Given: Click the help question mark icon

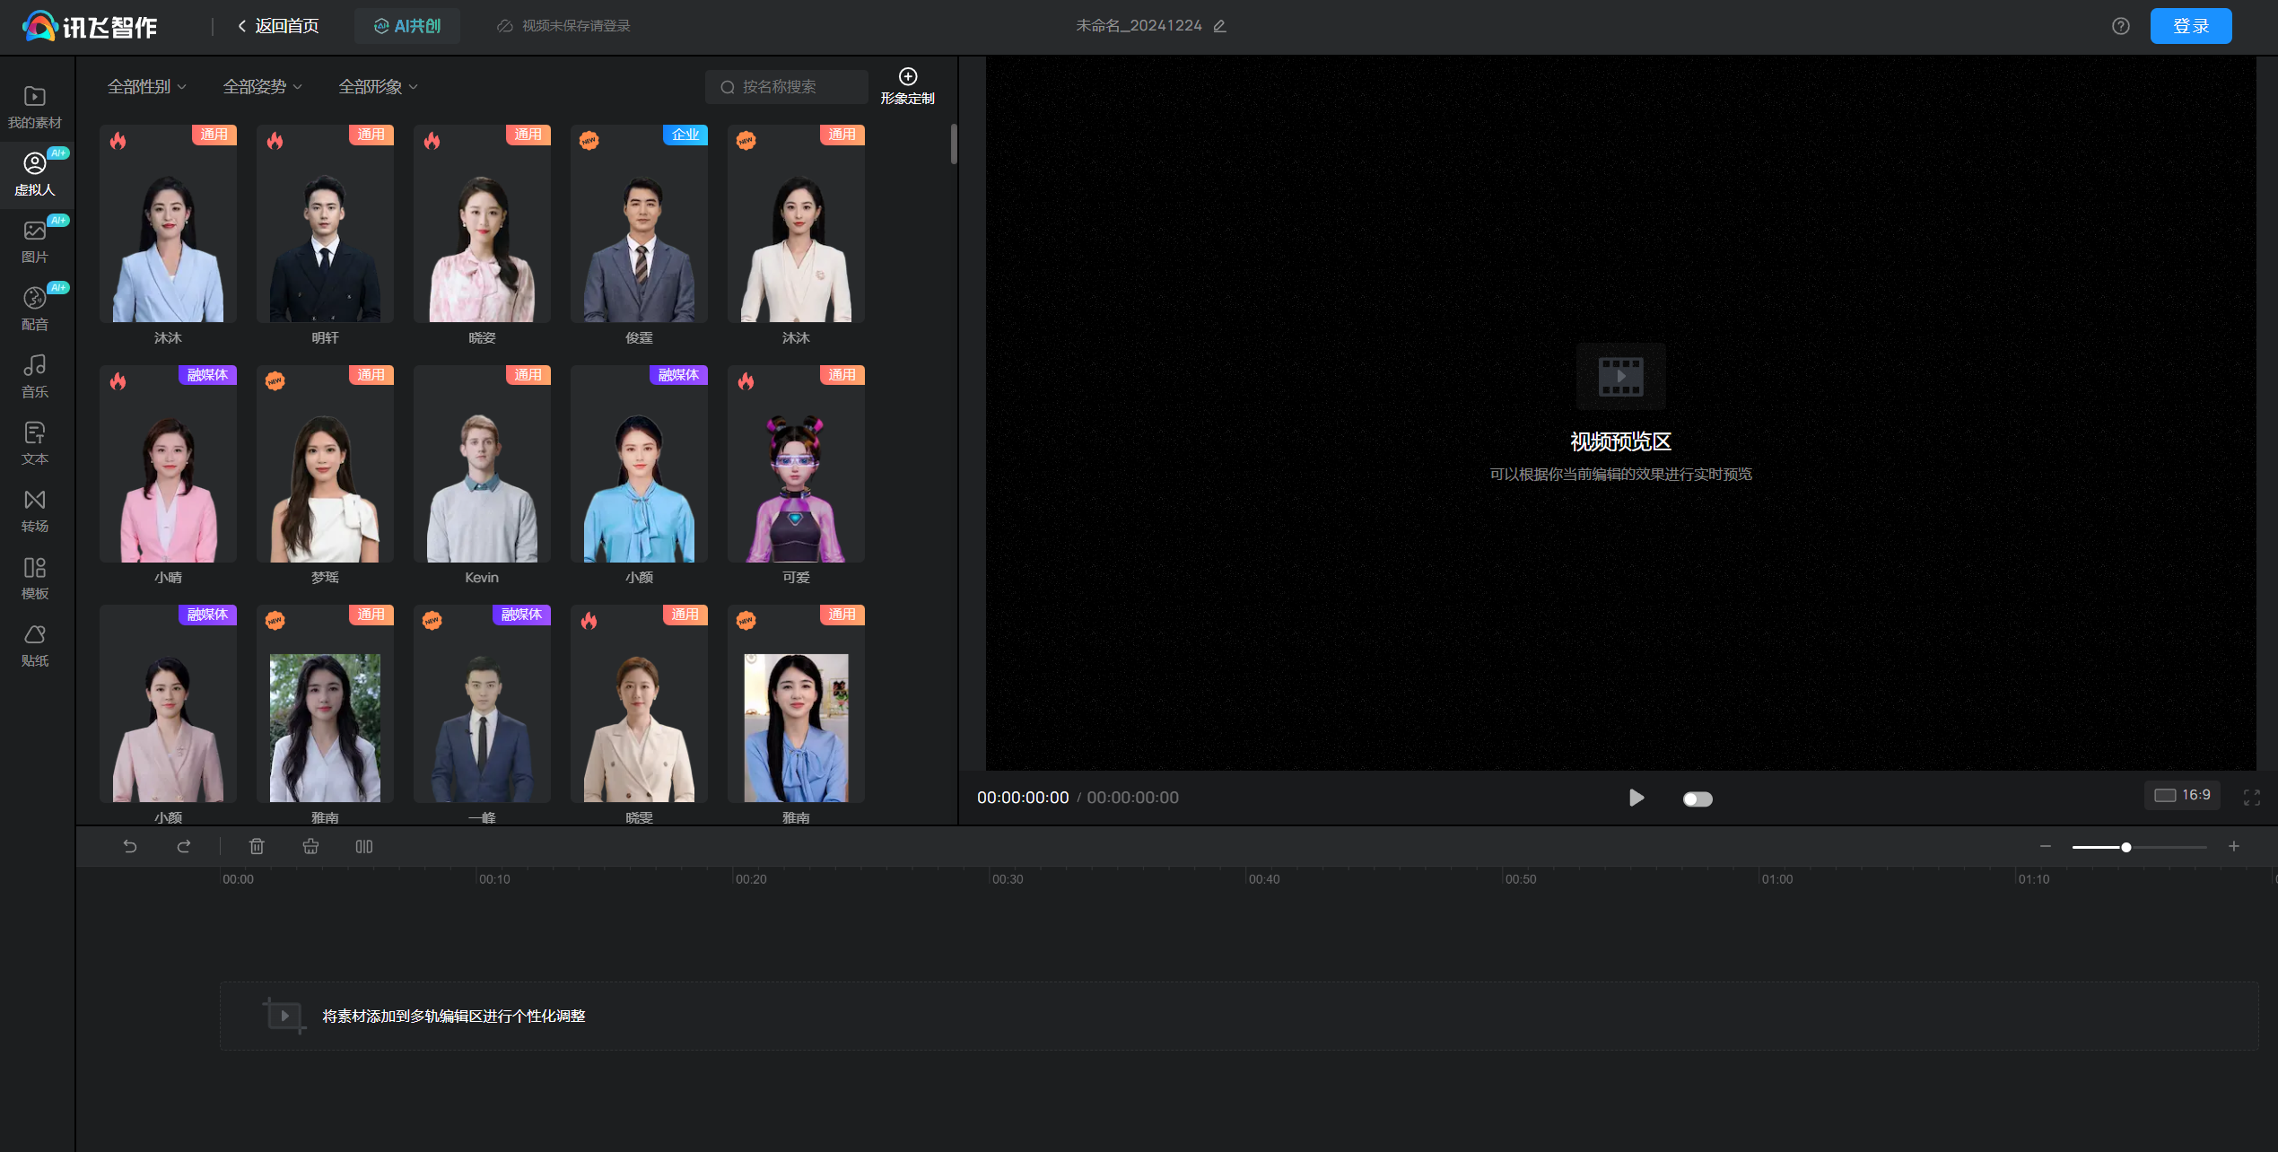Looking at the screenshot, I should [x=2120, y=26].
